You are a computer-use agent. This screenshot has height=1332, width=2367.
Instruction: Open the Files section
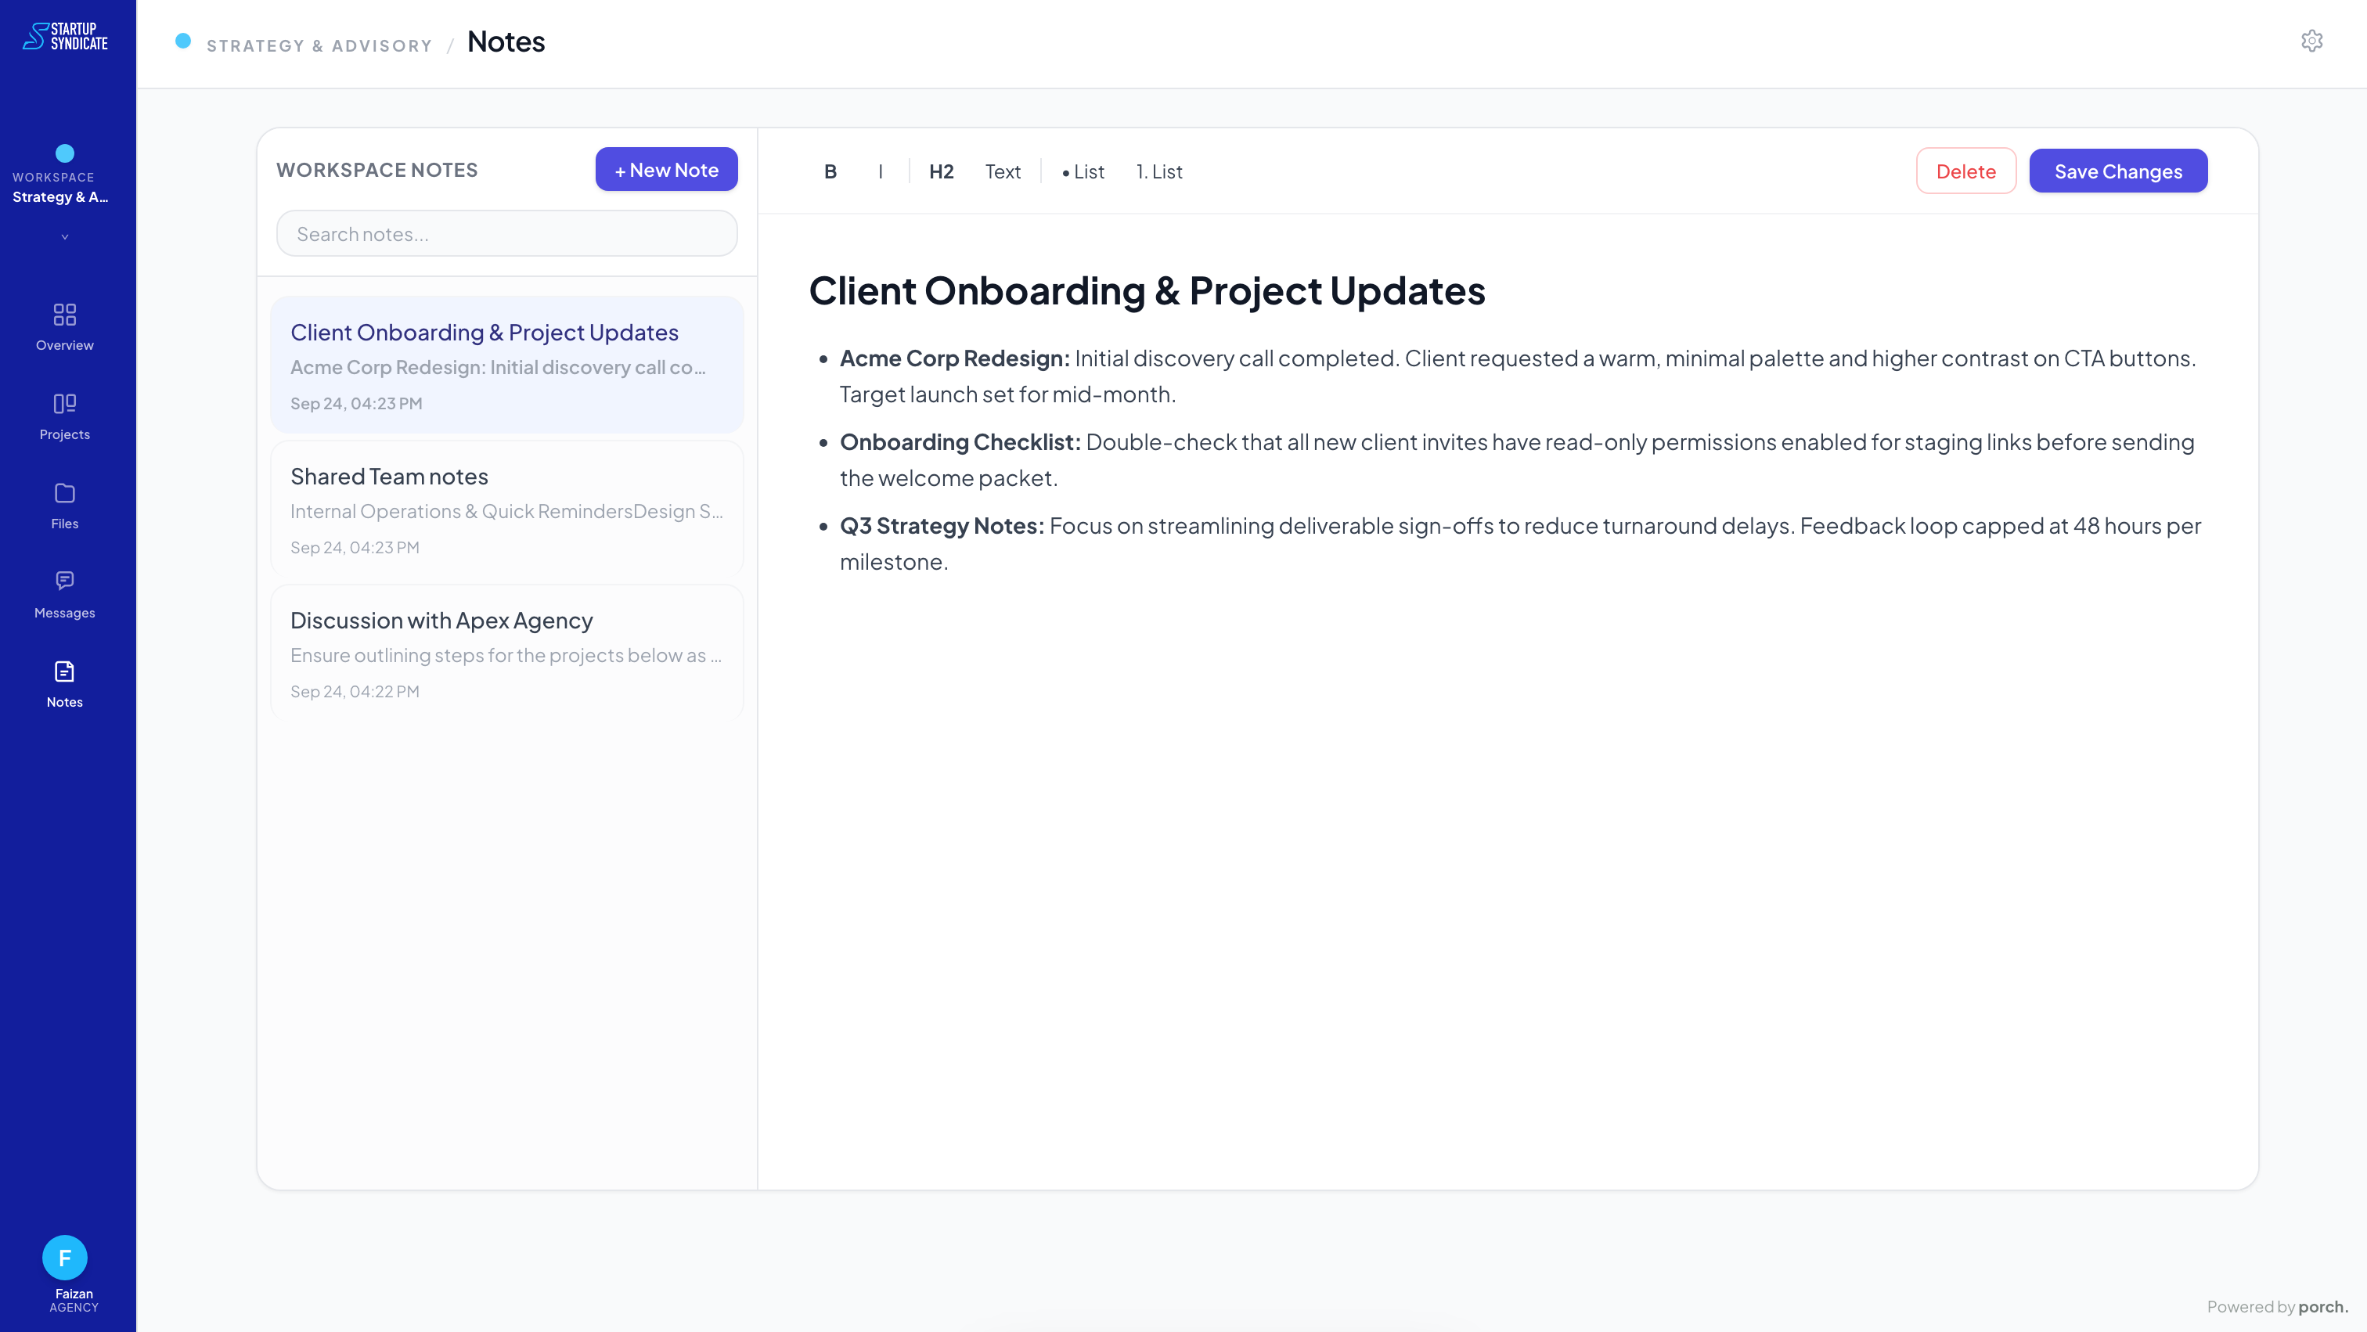[x=64, y=506]
